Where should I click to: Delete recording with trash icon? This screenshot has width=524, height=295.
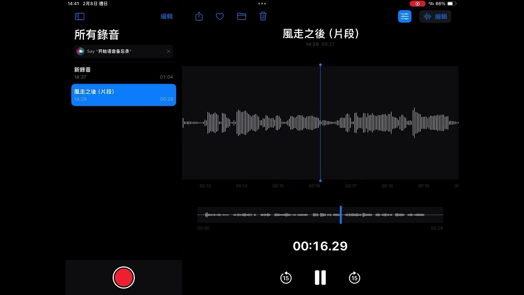(263, 16)
